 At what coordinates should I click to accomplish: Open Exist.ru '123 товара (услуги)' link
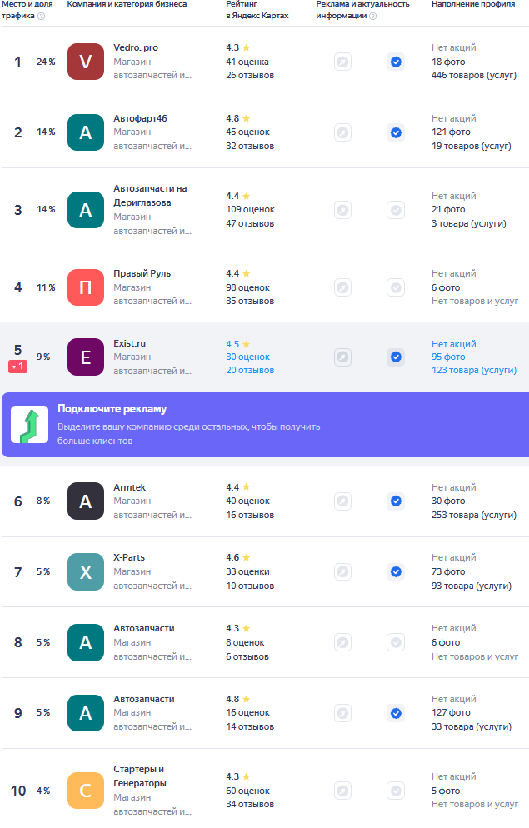coord(473,370)
